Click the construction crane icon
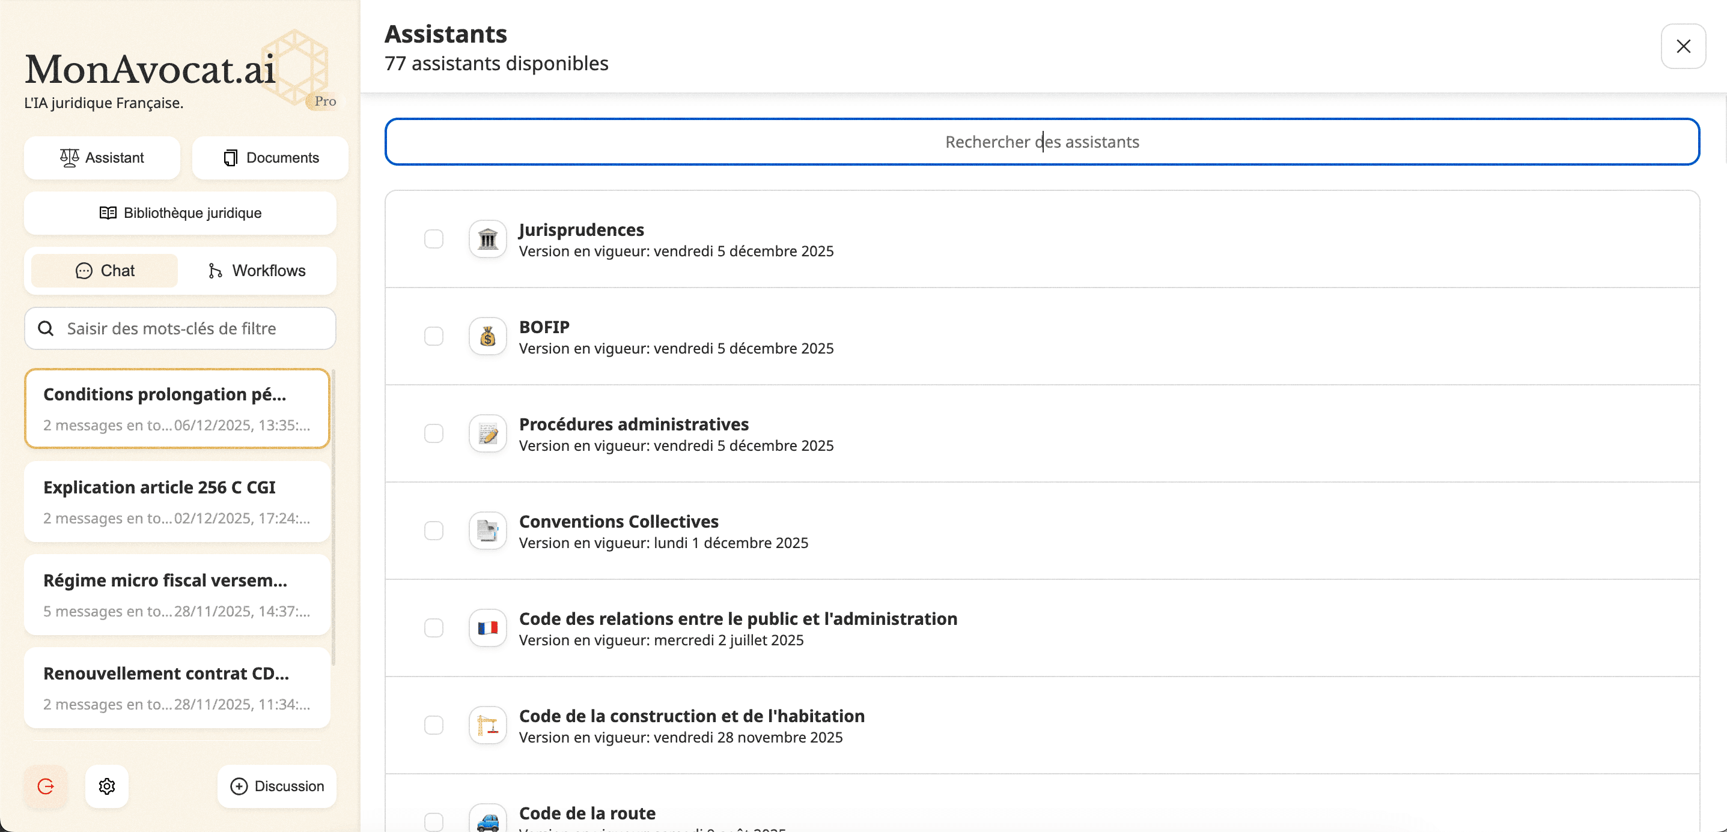Viewport: 1727px width, 832px height. coord(487,725)
